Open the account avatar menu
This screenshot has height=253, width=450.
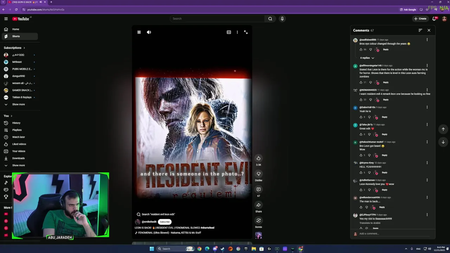pos(444,19)
